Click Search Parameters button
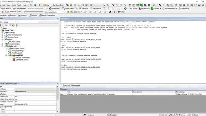The width and height of the screenshot is (206, 116). point(47,15)
